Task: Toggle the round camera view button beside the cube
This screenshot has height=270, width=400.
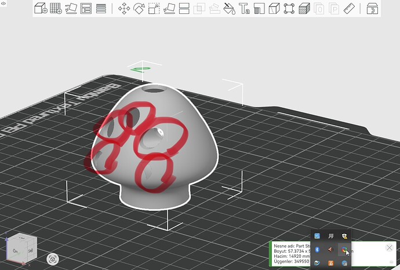Action: point(53,260)
